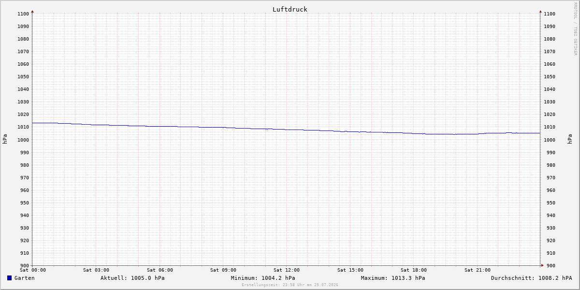Image resolution: width=580 pixels, height=290 pixels.
Task: Click the Sat 00:00 time axis label
Action: coord(33,270)
